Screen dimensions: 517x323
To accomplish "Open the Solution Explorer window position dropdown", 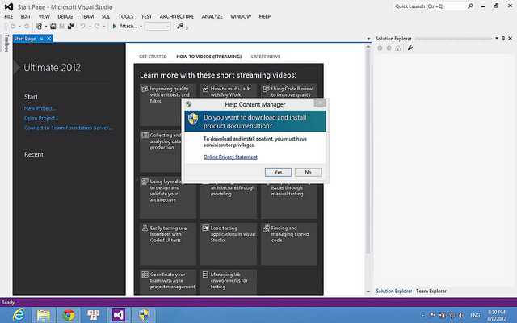I will click(x=497, y=39).
